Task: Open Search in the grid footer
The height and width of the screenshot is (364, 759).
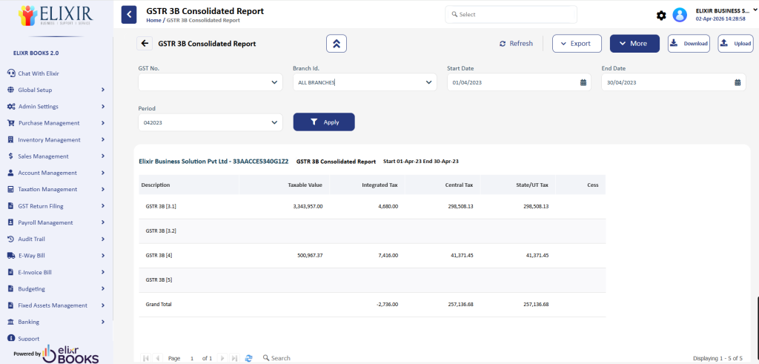Action: click(277, 358)
